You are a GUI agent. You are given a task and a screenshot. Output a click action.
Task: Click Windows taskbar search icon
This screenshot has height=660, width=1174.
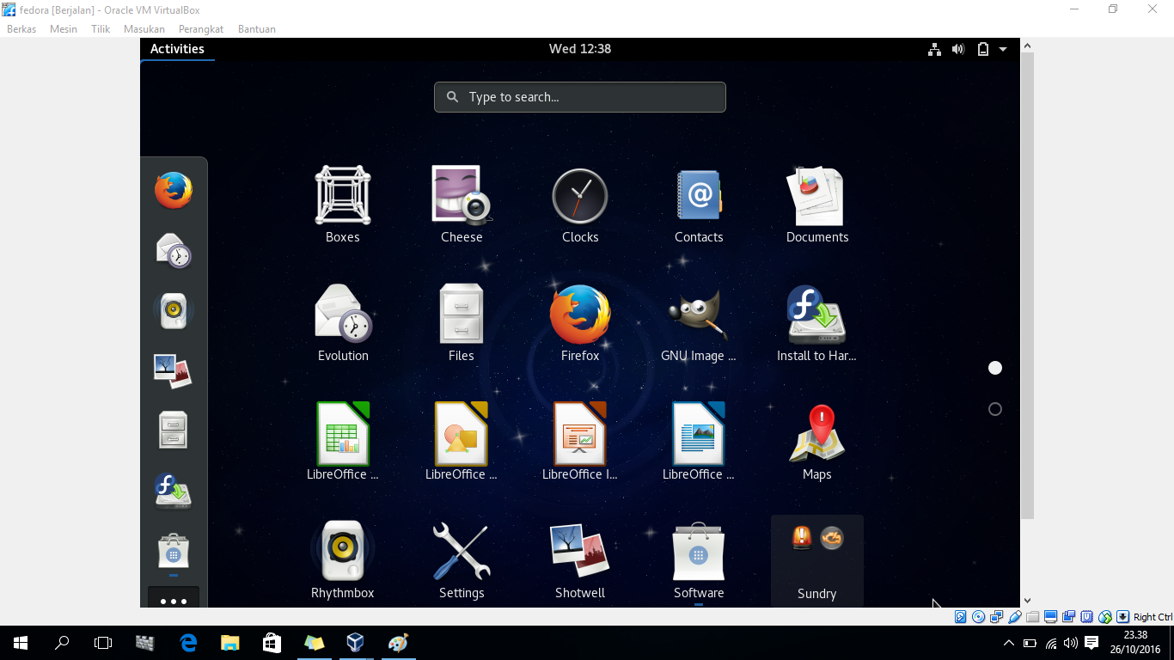(62, 643)
